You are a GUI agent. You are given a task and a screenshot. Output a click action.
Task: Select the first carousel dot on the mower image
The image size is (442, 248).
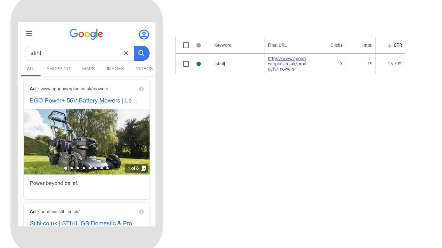[66, 168]
